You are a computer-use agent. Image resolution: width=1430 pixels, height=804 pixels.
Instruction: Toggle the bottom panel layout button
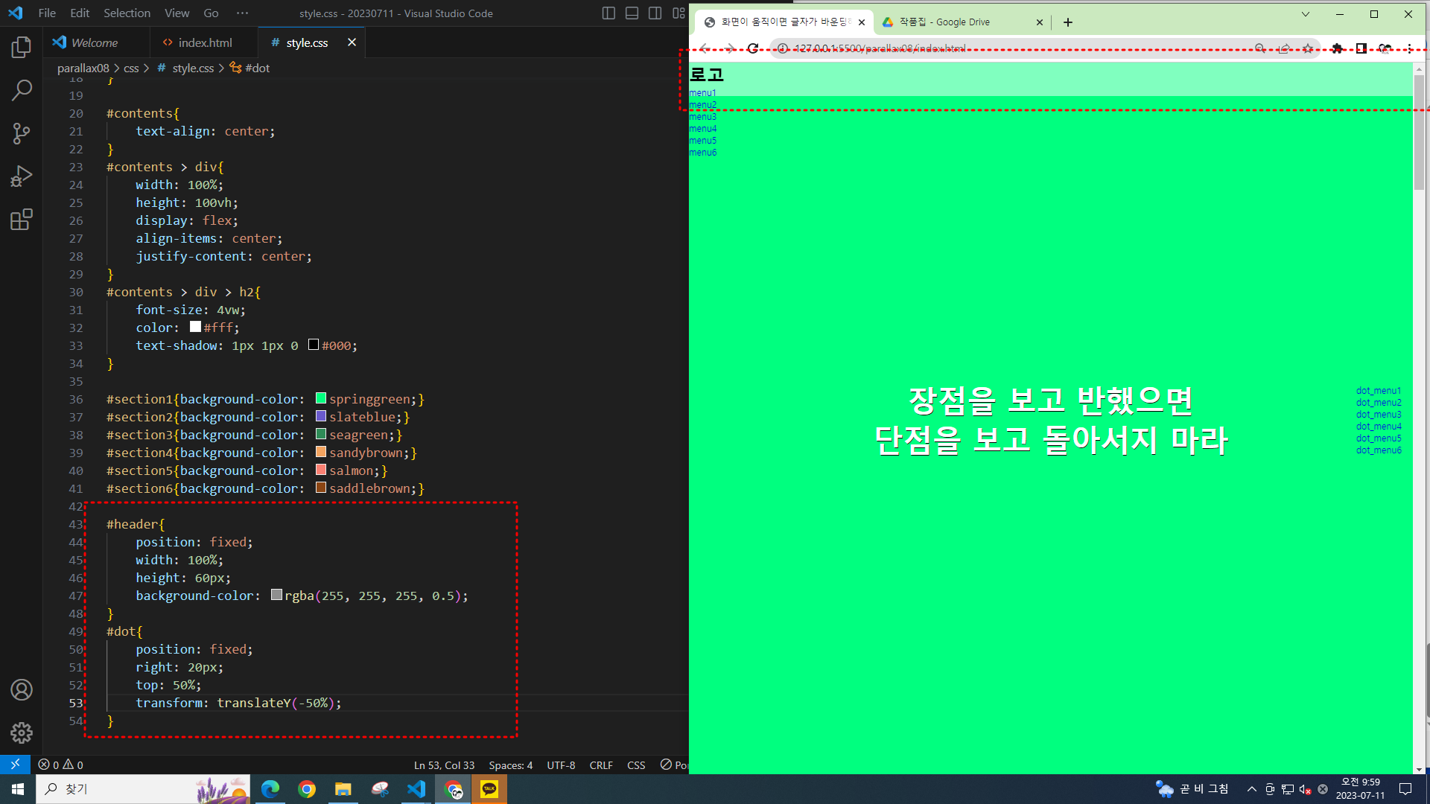tap(632, 13)
